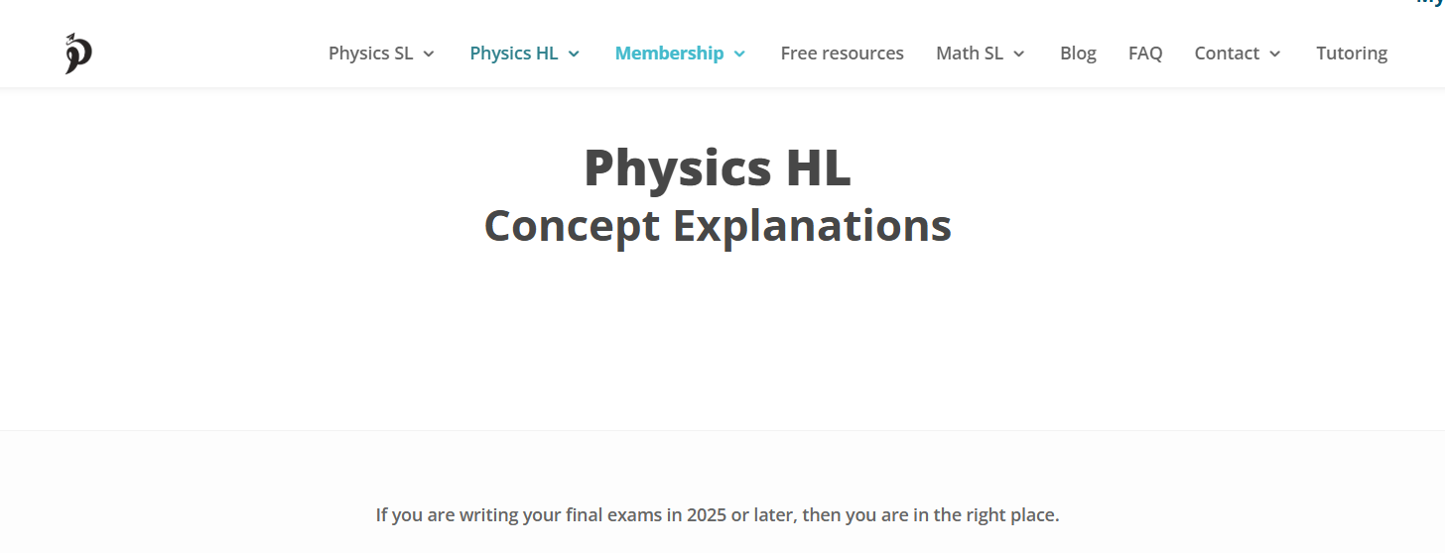
Task: Click the partially visible My link at top right
Action: point(1430,3)
